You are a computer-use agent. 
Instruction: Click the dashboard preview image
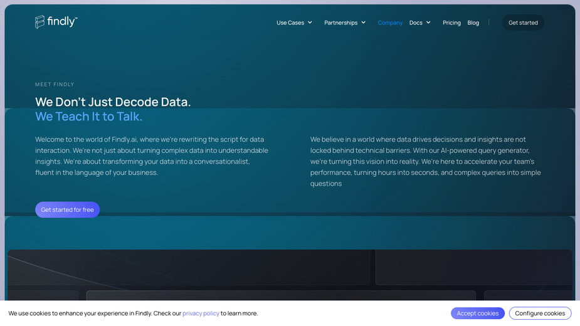(290, 275)
